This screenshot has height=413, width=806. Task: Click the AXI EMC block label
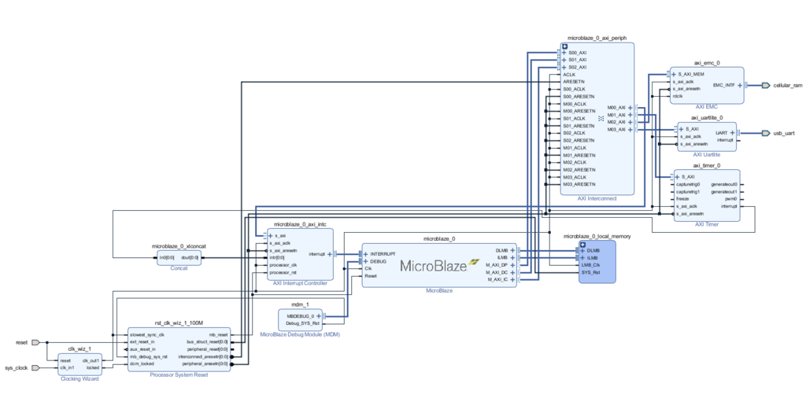click(706, 107)
